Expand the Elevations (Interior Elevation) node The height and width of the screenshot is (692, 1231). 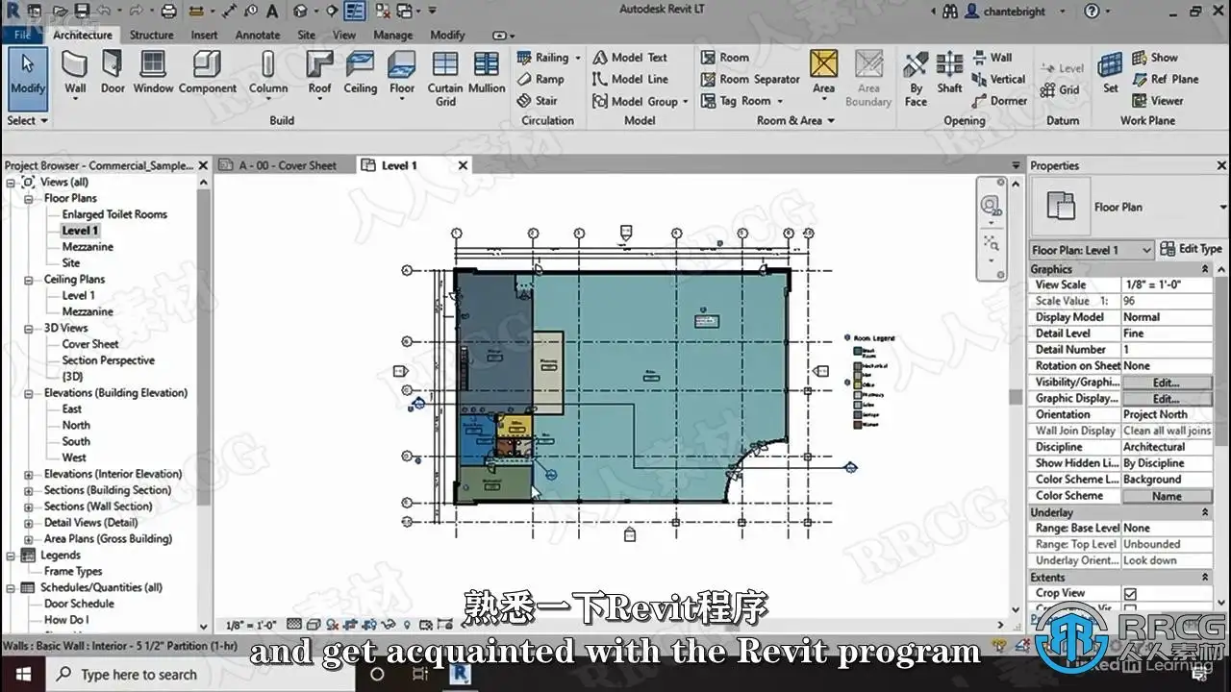29,474
